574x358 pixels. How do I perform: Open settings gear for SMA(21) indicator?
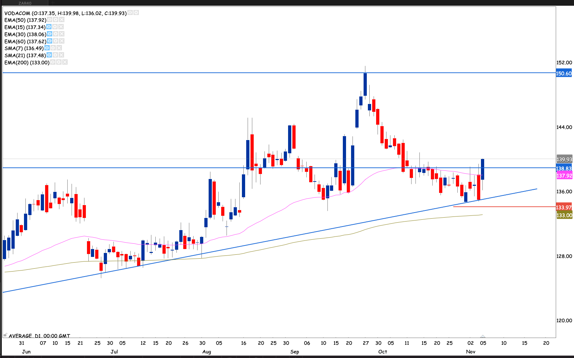55,55
